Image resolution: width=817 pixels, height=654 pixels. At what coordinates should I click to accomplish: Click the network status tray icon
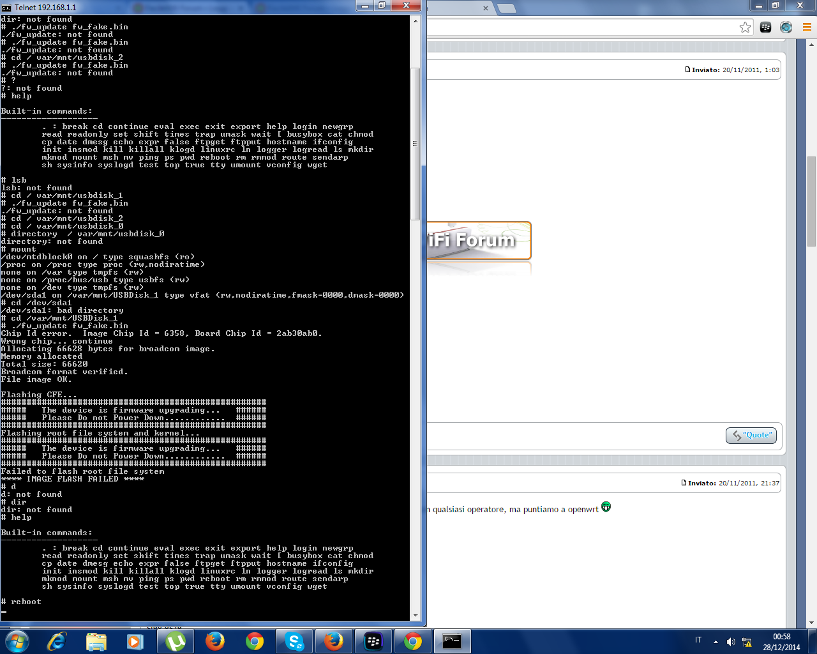click(747, 642)
